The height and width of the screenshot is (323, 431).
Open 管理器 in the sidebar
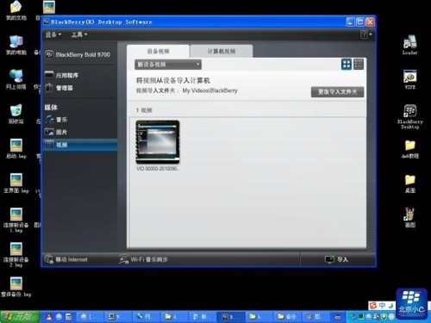pos(59,88)
